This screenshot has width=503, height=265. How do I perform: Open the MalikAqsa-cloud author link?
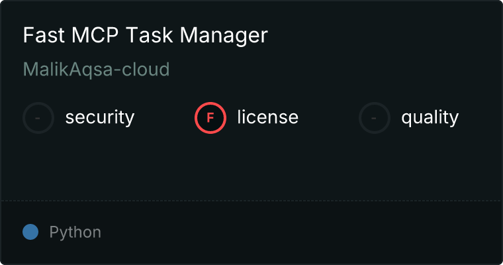click(x=97, y=69)
